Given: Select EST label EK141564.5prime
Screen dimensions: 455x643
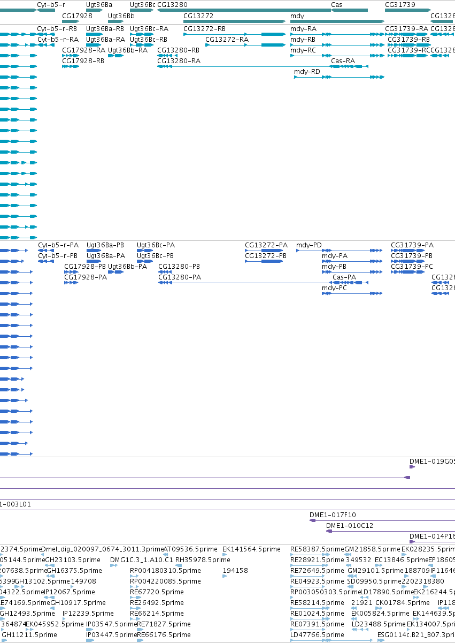Looking at the screenshot, I should (251, 549).
